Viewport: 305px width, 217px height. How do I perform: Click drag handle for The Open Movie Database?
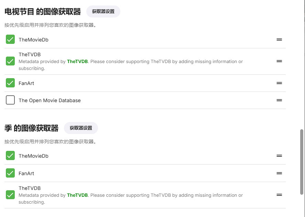[x=279, y=100]
